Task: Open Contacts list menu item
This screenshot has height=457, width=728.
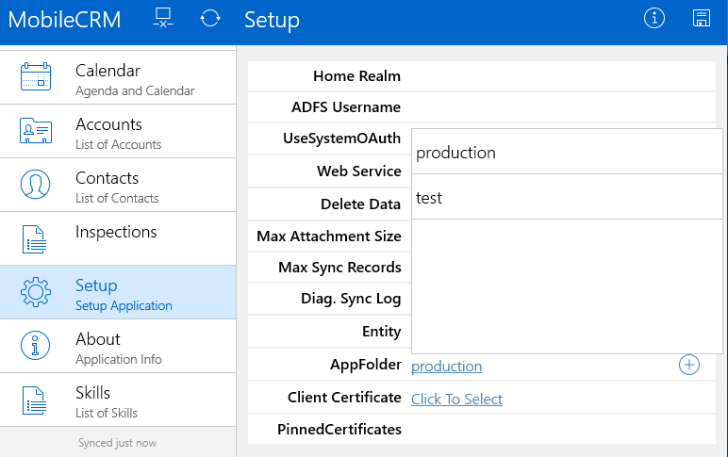Action: coord(118,185)
